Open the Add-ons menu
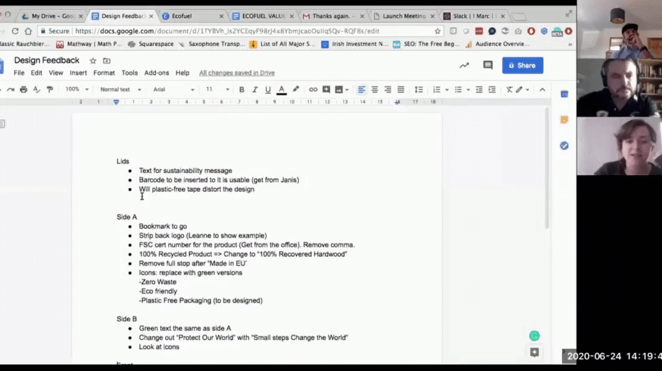This screenshot has width=662, height=371. [x=156, y=73]
